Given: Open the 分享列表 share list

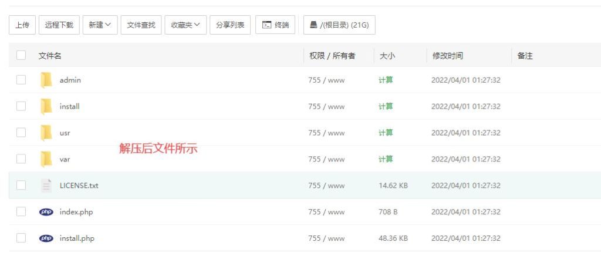Looking at the screenshot, I should coord(230,25).
